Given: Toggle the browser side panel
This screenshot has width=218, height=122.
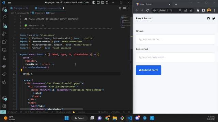Looking at the screenshot, I should (x=203, y=11).
